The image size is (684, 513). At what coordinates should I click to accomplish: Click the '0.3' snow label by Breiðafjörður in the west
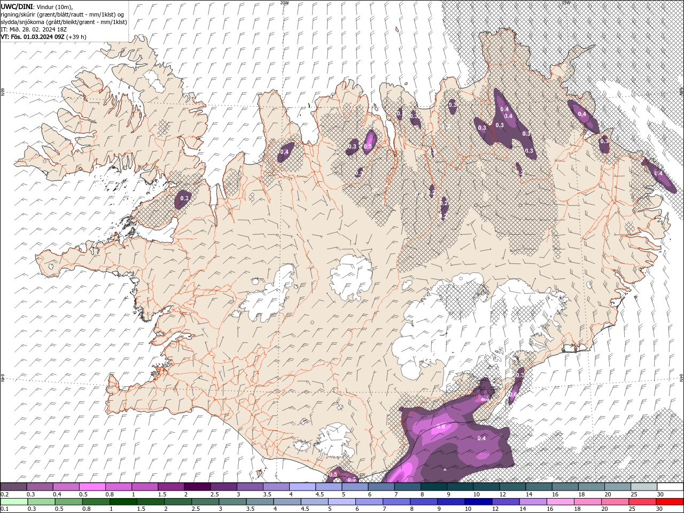184,198
